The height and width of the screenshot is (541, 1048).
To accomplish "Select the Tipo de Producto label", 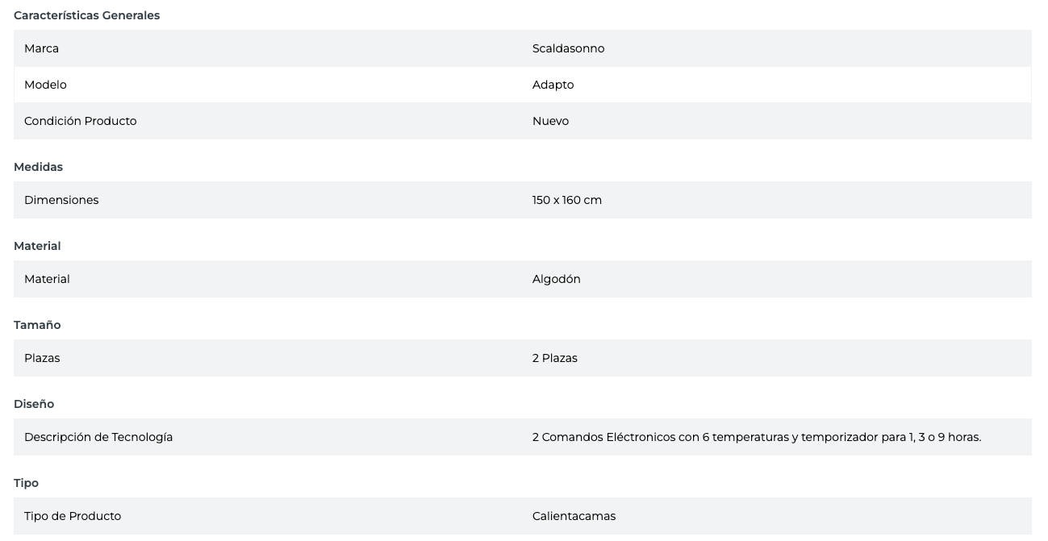I will (73, 516).
